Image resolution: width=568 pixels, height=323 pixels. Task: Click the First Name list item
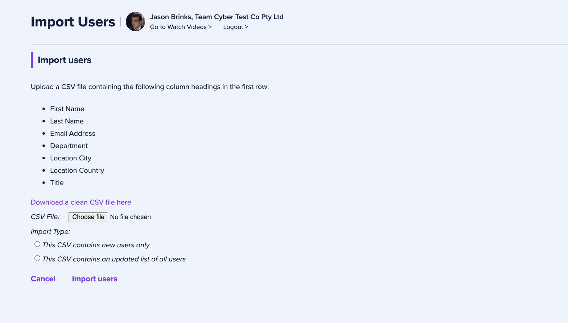pyautogui.click(x=67, y=109)
